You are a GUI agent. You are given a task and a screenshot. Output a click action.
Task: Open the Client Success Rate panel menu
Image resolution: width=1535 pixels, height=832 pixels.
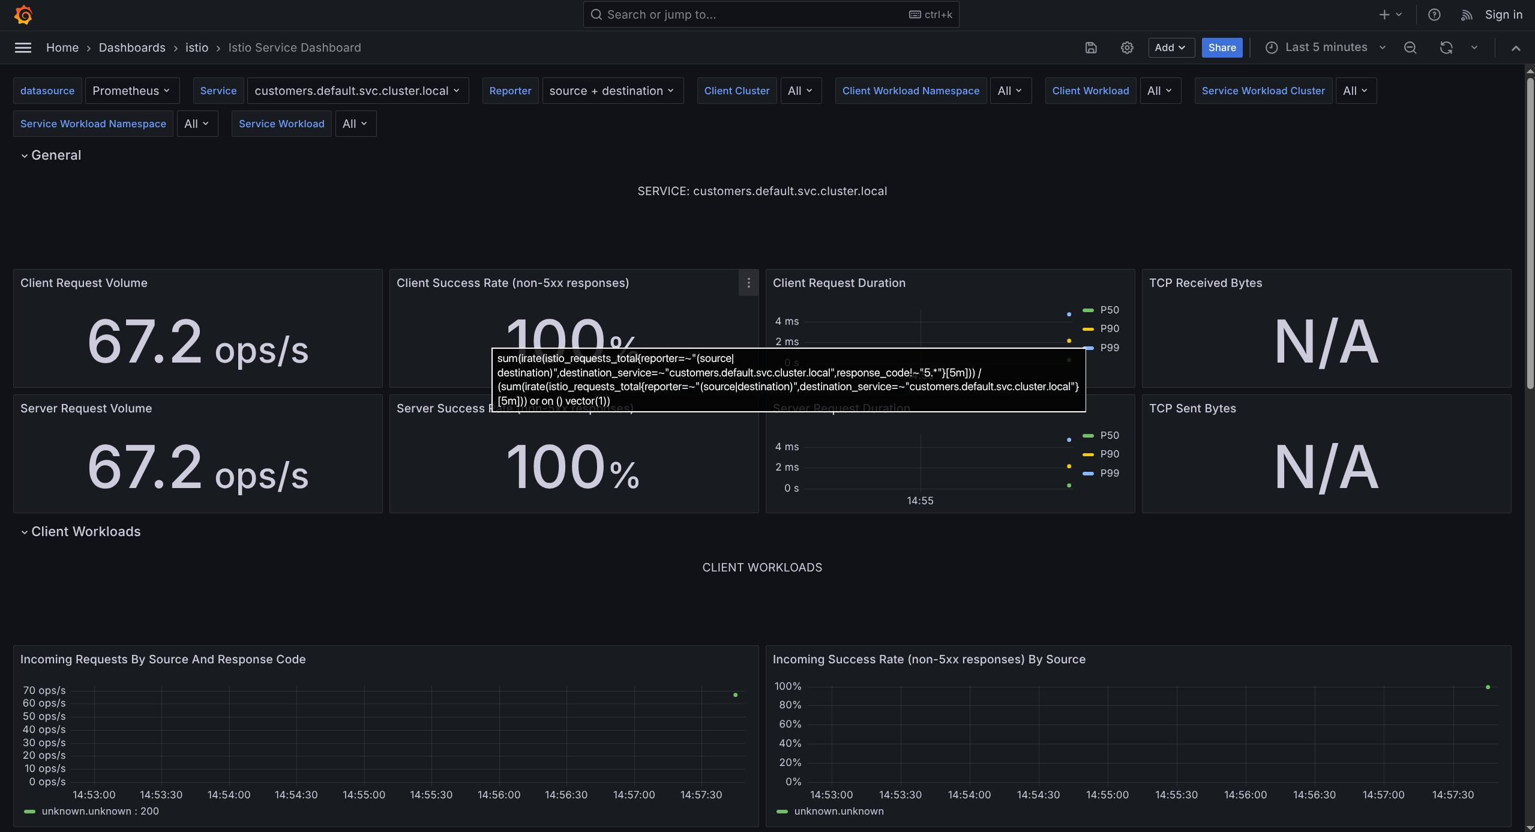(748, 283)
